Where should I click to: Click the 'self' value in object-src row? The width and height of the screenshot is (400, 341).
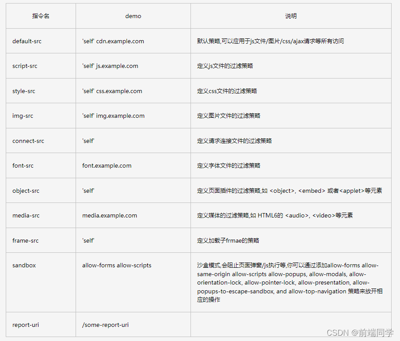coord(88,191)
